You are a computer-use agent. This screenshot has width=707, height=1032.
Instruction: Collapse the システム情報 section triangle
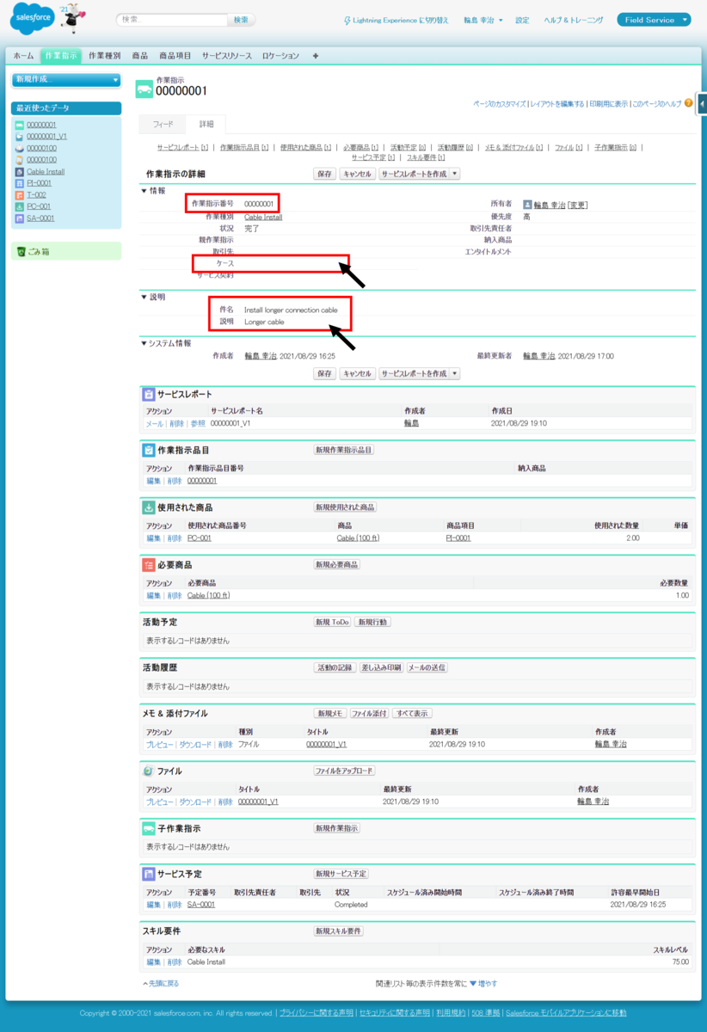[144, 343]
